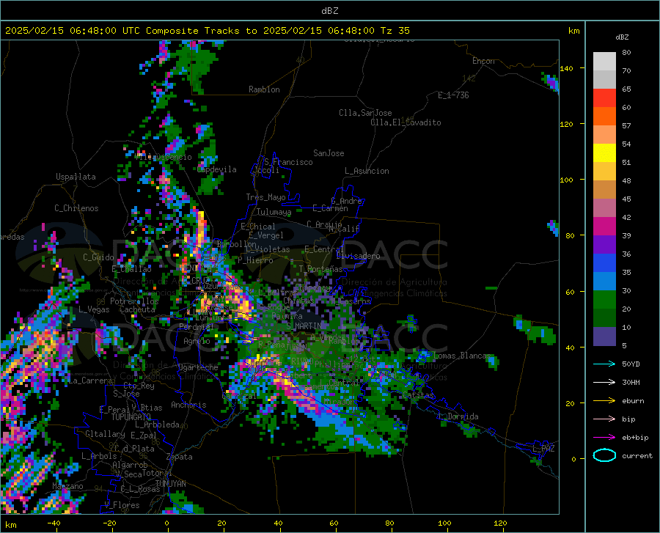Click the Capdevila place label
Viewport: 660px width, 533px height.
coord(217,169)
